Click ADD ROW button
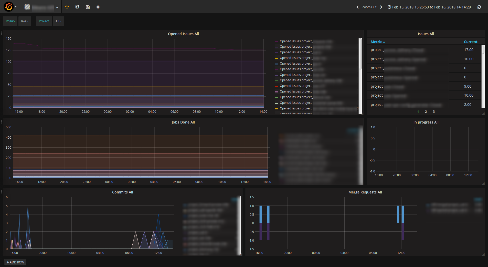This screenshot has width=488, height=267. (x=15, y=262)
